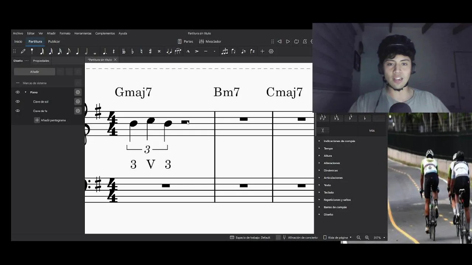
Task: Open the Formato menu
Action: point(65,33)
